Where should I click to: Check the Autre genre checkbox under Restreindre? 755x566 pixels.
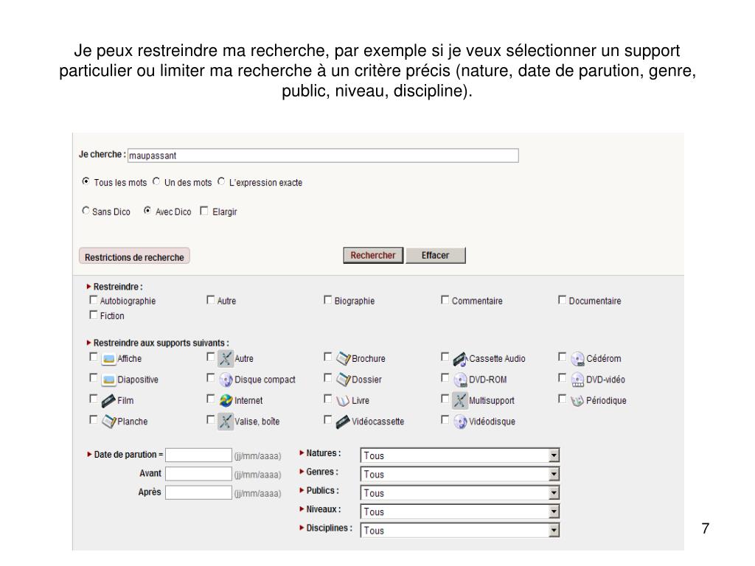(210, 300)
